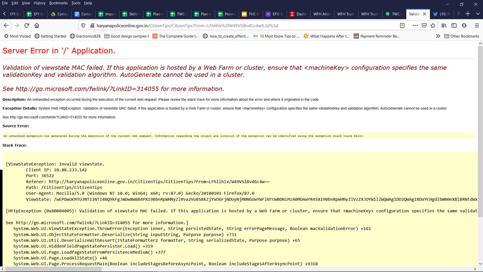This screenshot has height=272, width=483.
Task: Switch to the THE E slides tab
Action: 251,14
